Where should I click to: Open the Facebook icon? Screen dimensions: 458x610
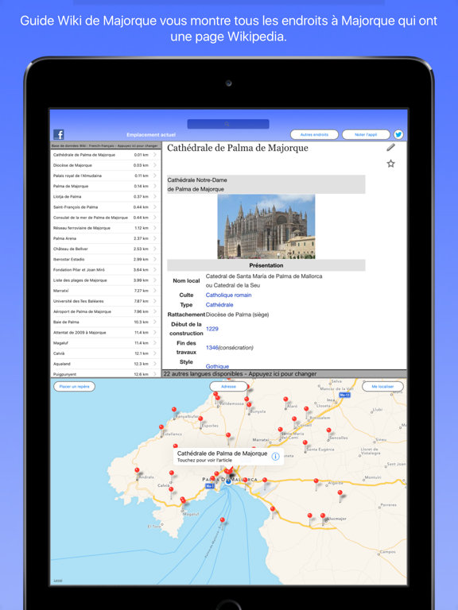click(x=59, y=134)
